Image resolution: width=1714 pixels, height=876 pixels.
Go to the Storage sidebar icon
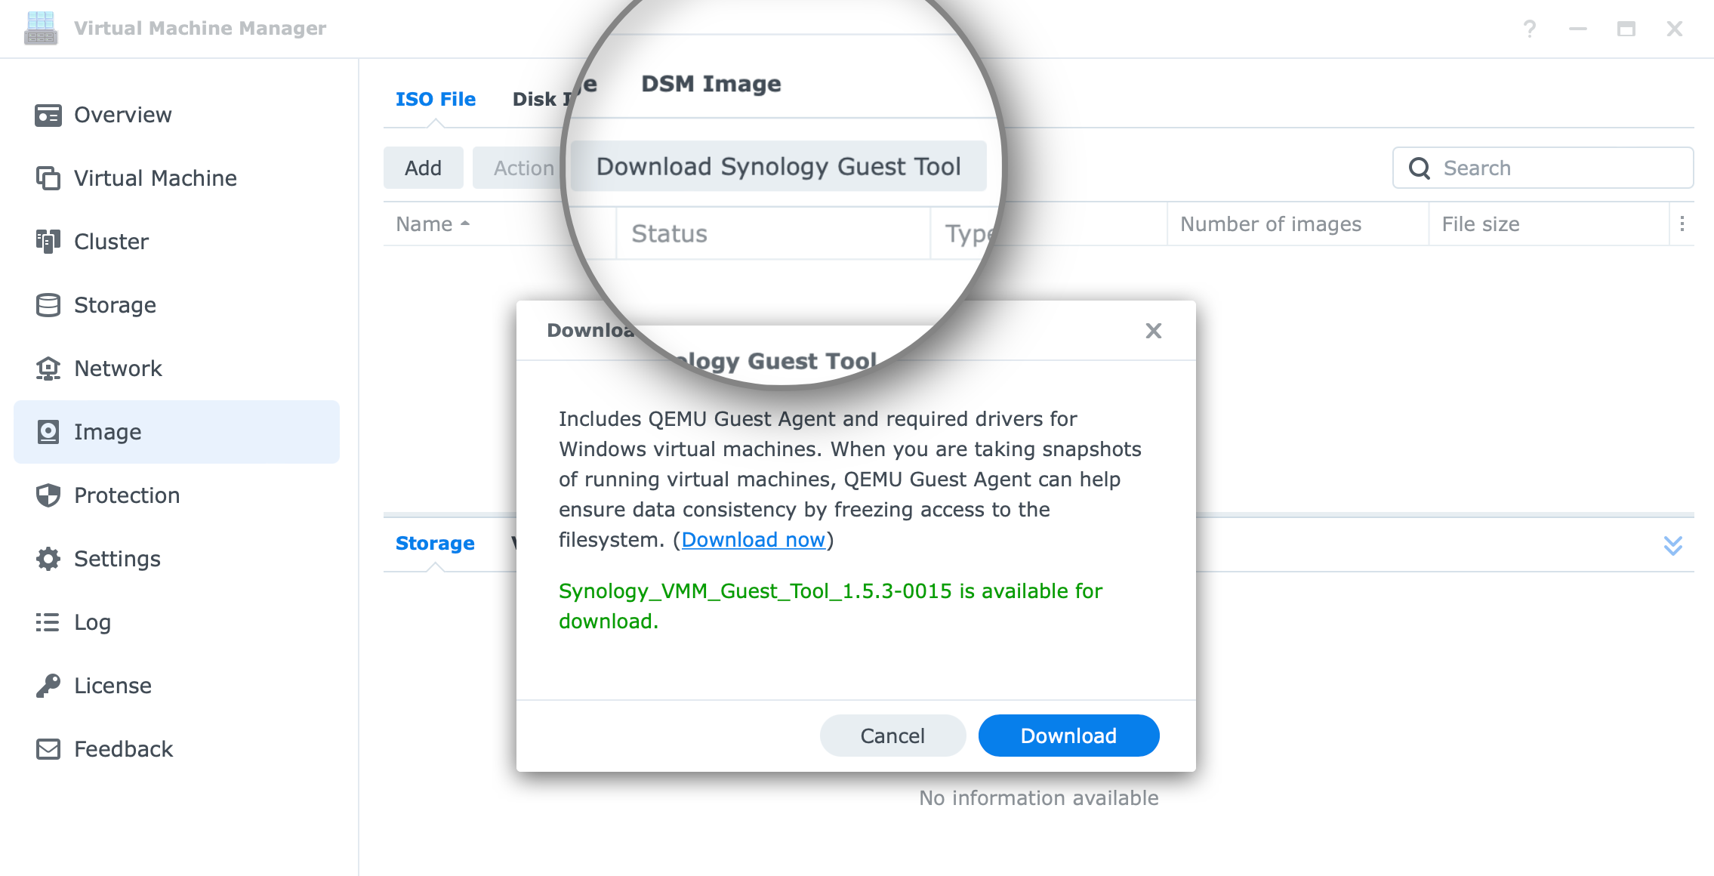tap(48, 305)
